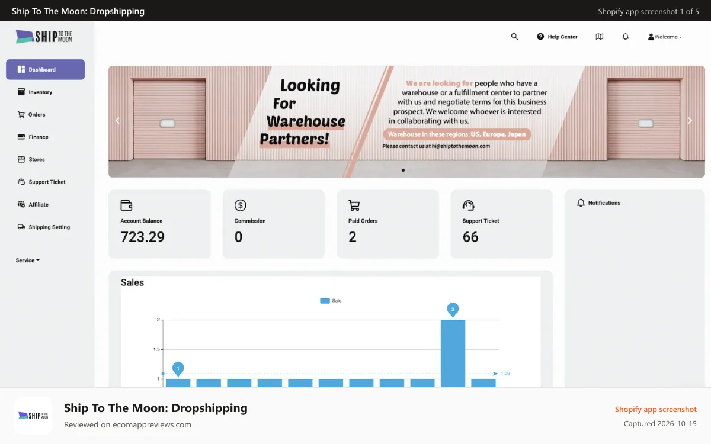This screenshot has width=711, height=444.
Task: Open the Welcome user menu
Action: pos(664,37)
